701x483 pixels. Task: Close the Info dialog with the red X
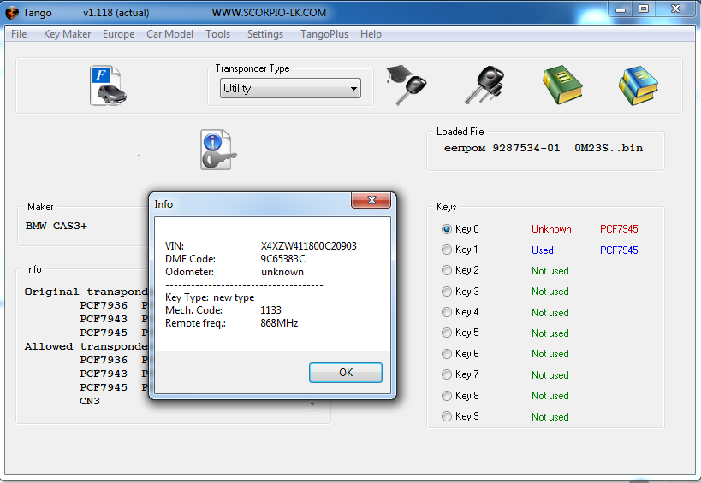pos(371,200)
